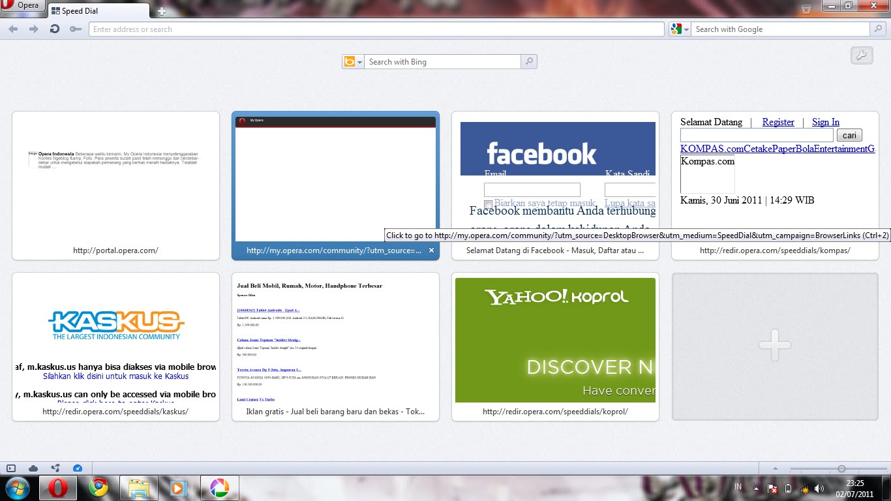Open Opera Unite icon in status bar
Image resolution: width=891 pixels, height=501 pixels.
[55, 468]
